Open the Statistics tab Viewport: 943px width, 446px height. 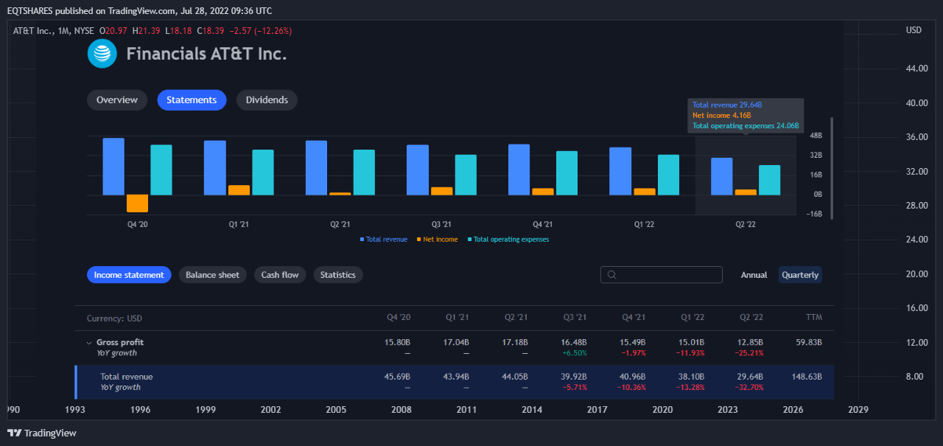point(338,275)
